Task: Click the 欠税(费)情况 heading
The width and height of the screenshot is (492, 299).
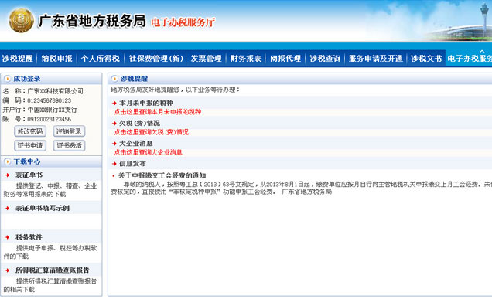Action: tap(139, 124)
